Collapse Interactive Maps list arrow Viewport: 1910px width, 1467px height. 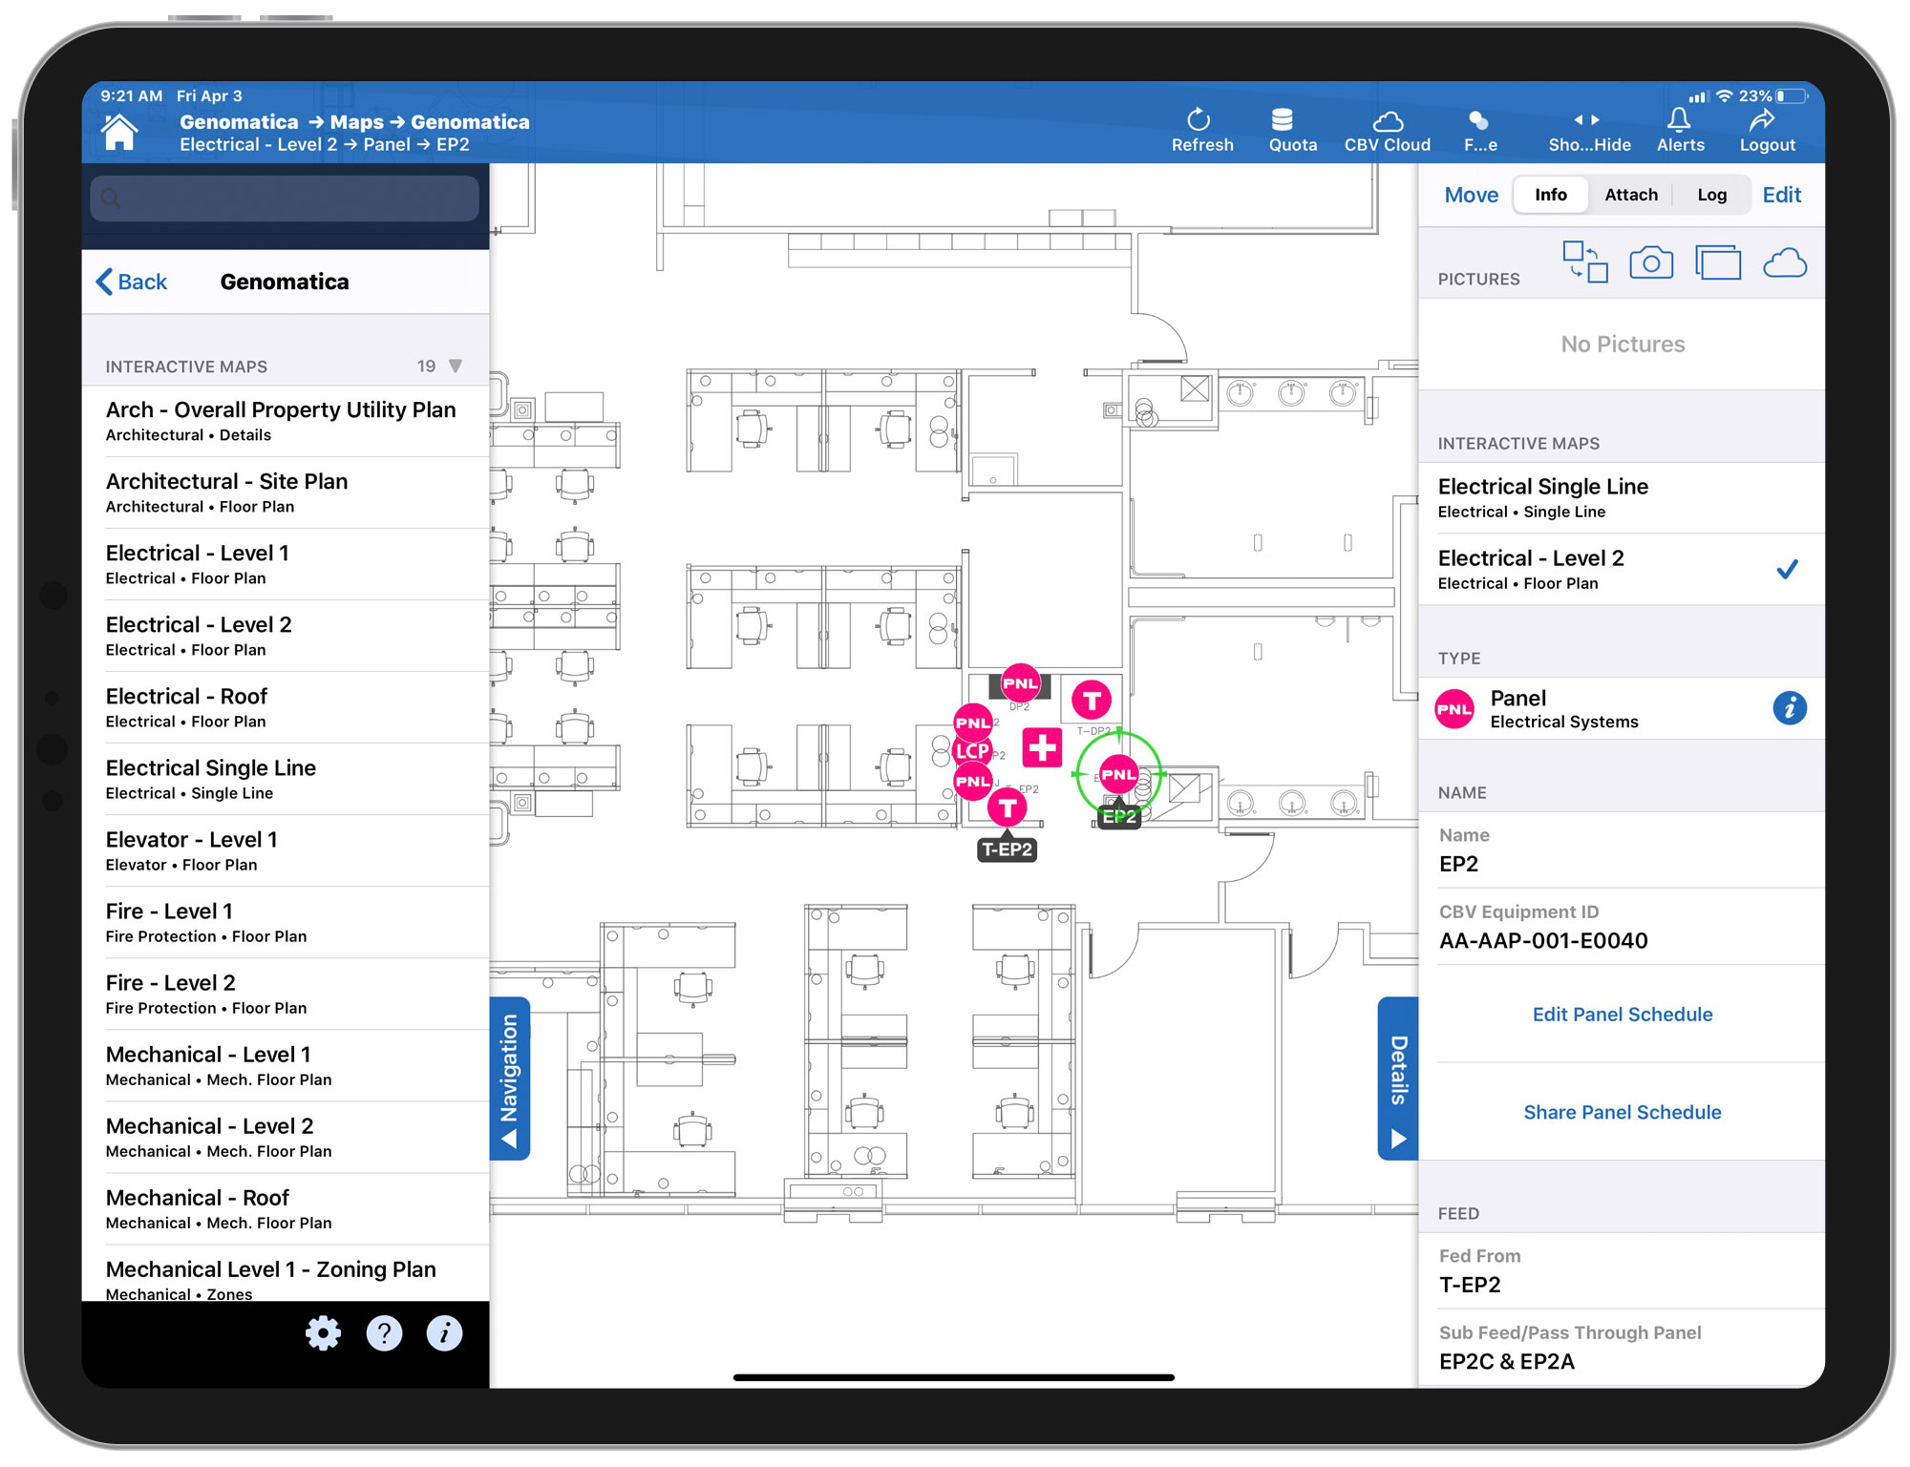point(456,367)
